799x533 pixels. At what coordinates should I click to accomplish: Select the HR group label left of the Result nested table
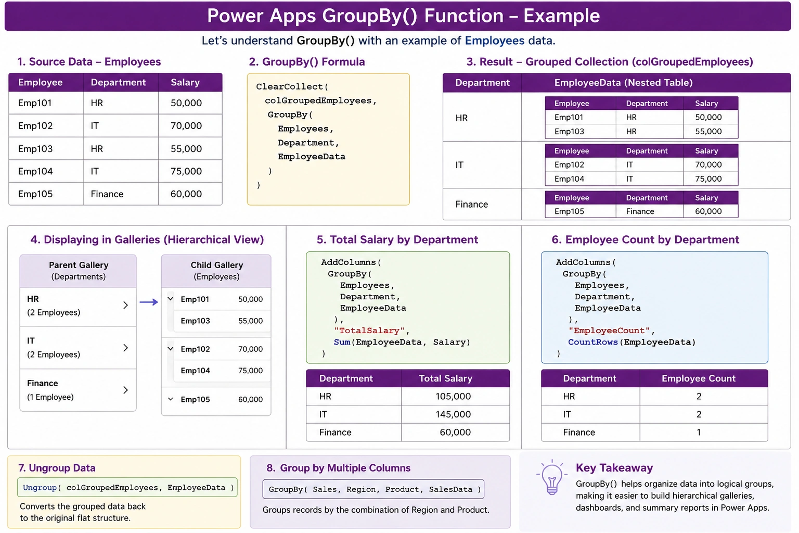tap(461, 118)
